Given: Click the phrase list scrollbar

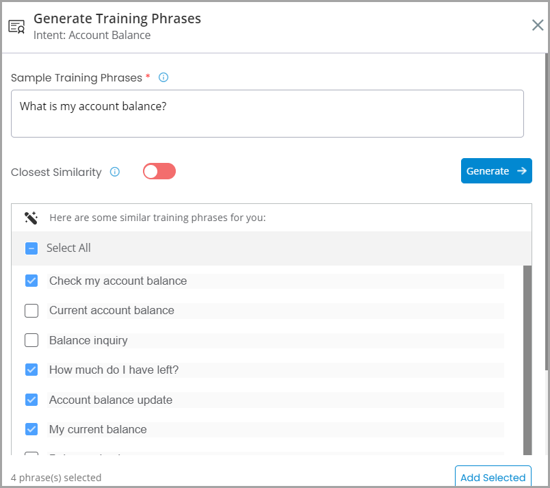Looking at the screenshot, I should pyautogui.click(x=527, y=360).
